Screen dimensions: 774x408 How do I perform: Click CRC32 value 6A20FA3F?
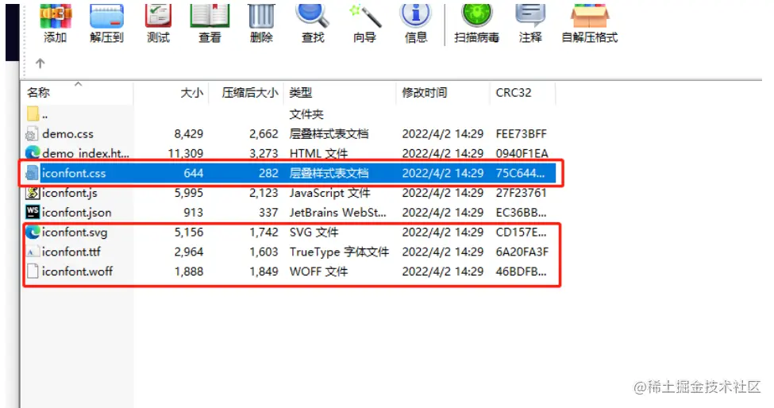point(522,252)
